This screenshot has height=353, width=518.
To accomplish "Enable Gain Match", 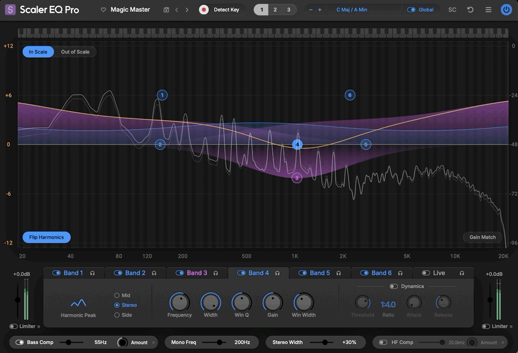I will [x=482, y=237].
